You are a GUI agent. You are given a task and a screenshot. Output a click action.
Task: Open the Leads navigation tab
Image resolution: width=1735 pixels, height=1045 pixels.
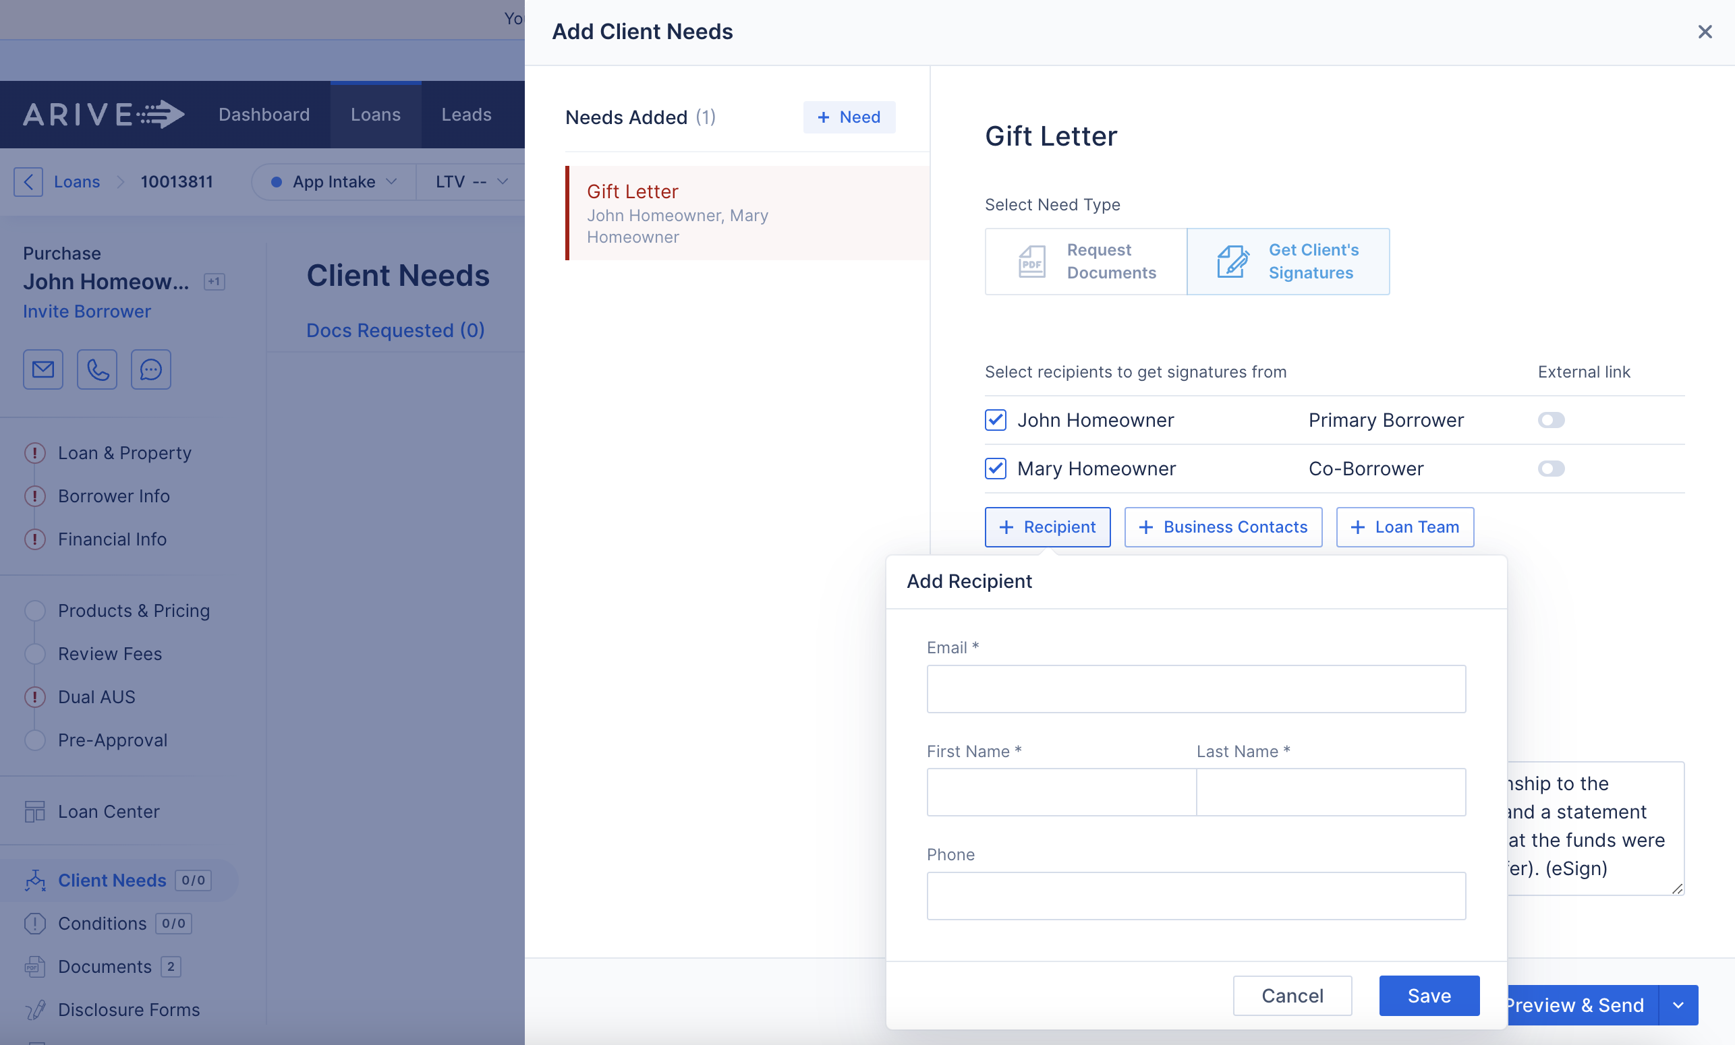click(466, 115)
